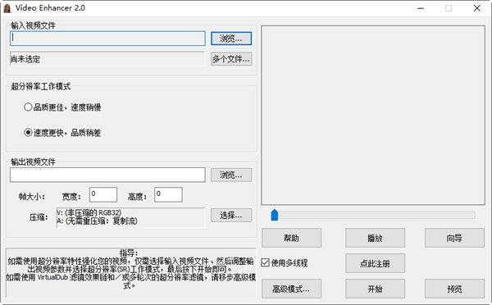The width and height of the screenshot is (492, 305).
Task: Click the 播放 play button
Action: (x=375, y=238)
